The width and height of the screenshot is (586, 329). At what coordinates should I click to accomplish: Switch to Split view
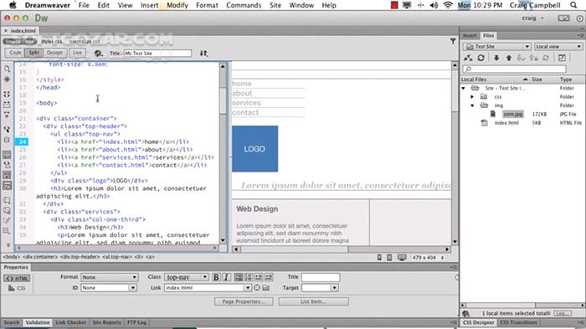pyautogui.click(x=34, y=53)
